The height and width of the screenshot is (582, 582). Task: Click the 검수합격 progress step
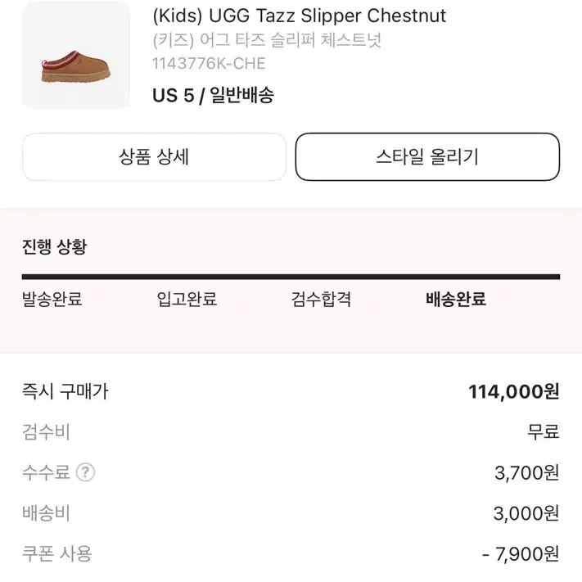pos(321,299)
